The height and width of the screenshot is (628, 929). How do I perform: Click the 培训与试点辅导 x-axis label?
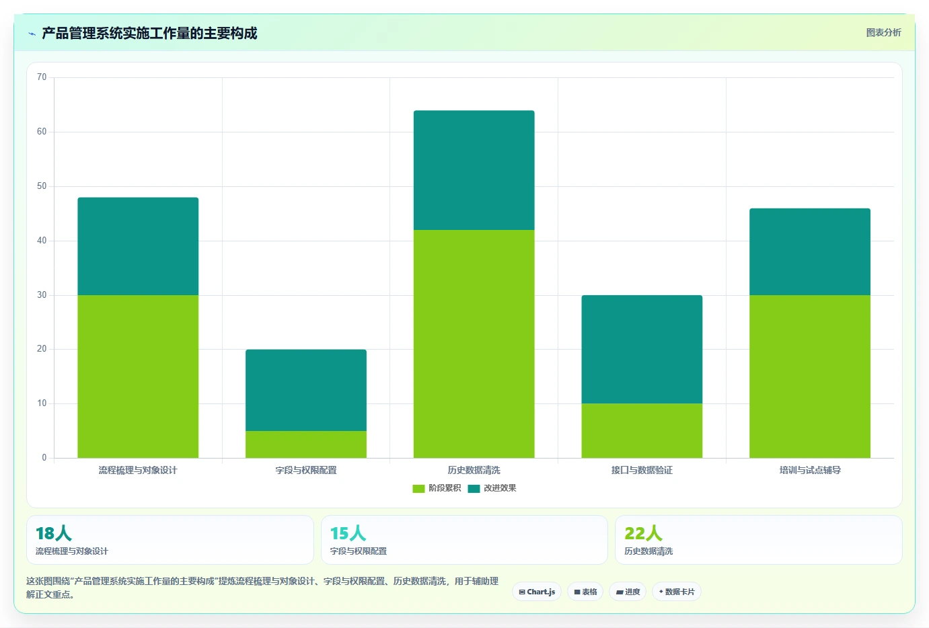tap(810, 470)
